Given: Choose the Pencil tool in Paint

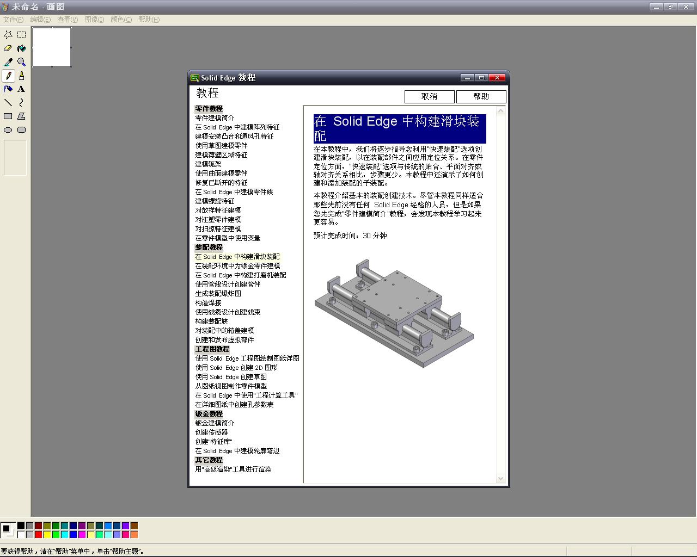Looking at the screenshot, I should click(x=8, y=76).
